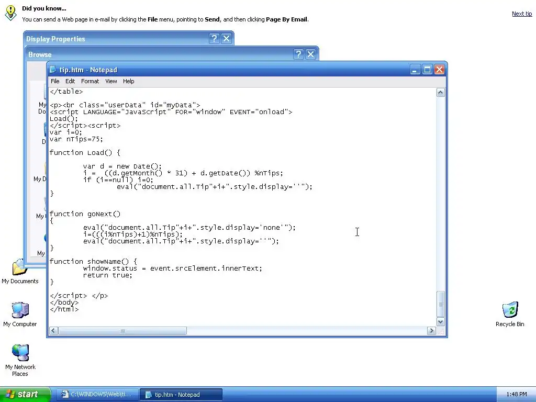The image size is (536, 402).
Task: Click the vertical scrollbar up arrow in Notepad
Action: click(441, 92)
